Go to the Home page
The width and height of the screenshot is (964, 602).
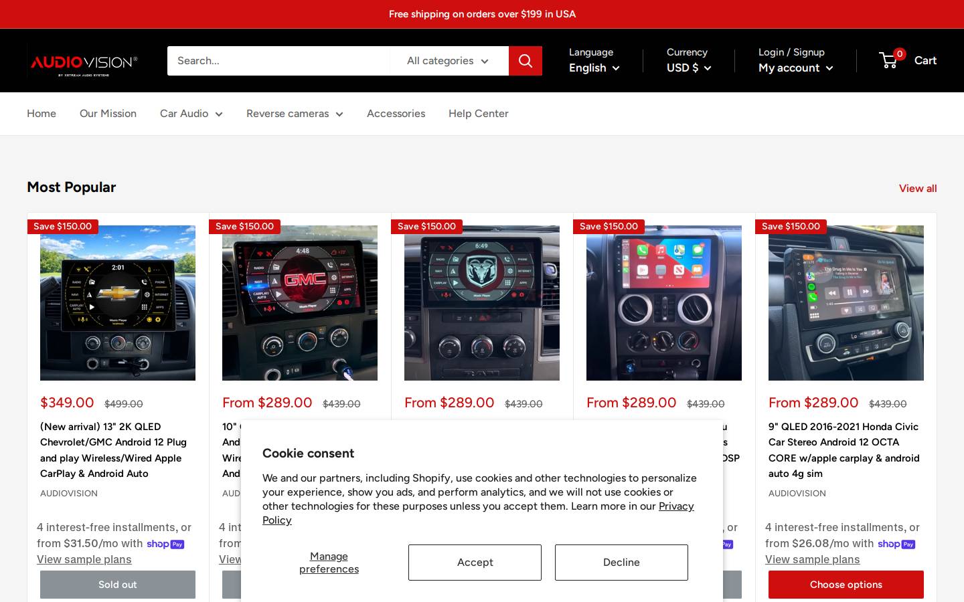tap(42, 114)
